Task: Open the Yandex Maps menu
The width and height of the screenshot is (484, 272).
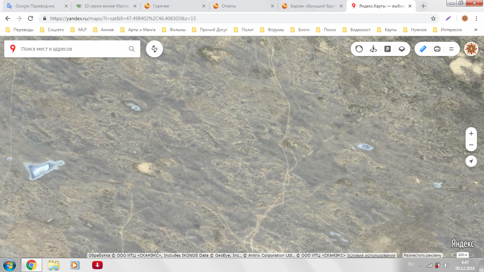Action: (451, 49)
